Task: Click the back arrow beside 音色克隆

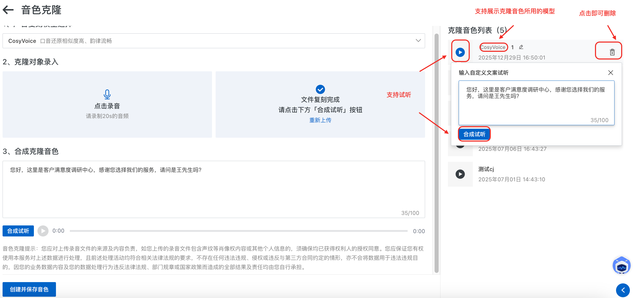Action: [x=8, y=10]
